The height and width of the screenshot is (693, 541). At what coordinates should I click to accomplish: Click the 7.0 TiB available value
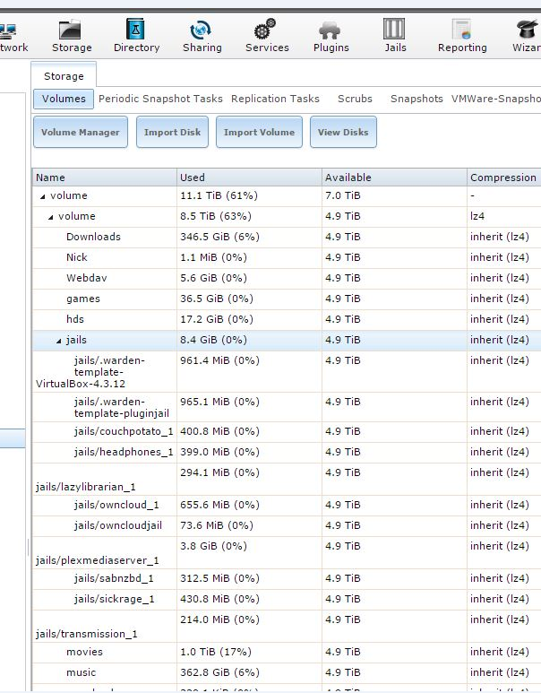click(343, 195)
